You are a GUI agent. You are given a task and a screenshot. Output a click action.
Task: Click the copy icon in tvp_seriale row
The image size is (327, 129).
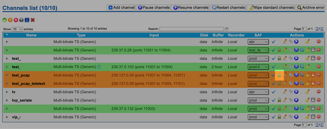click(291, 100)
